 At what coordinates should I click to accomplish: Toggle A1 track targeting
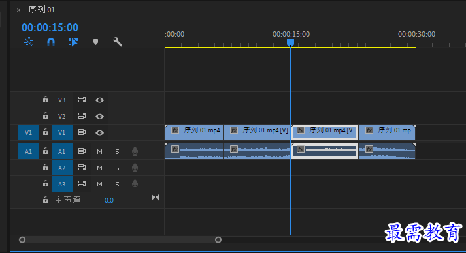click(x=62, y=151)
